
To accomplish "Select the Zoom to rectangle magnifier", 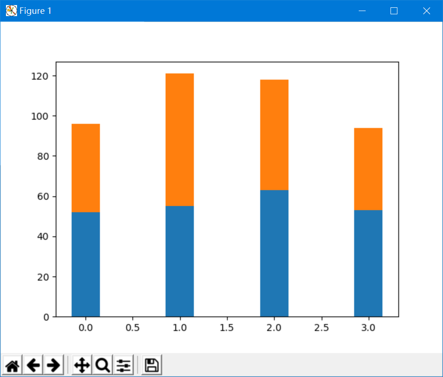I will [x=103, y=365].
